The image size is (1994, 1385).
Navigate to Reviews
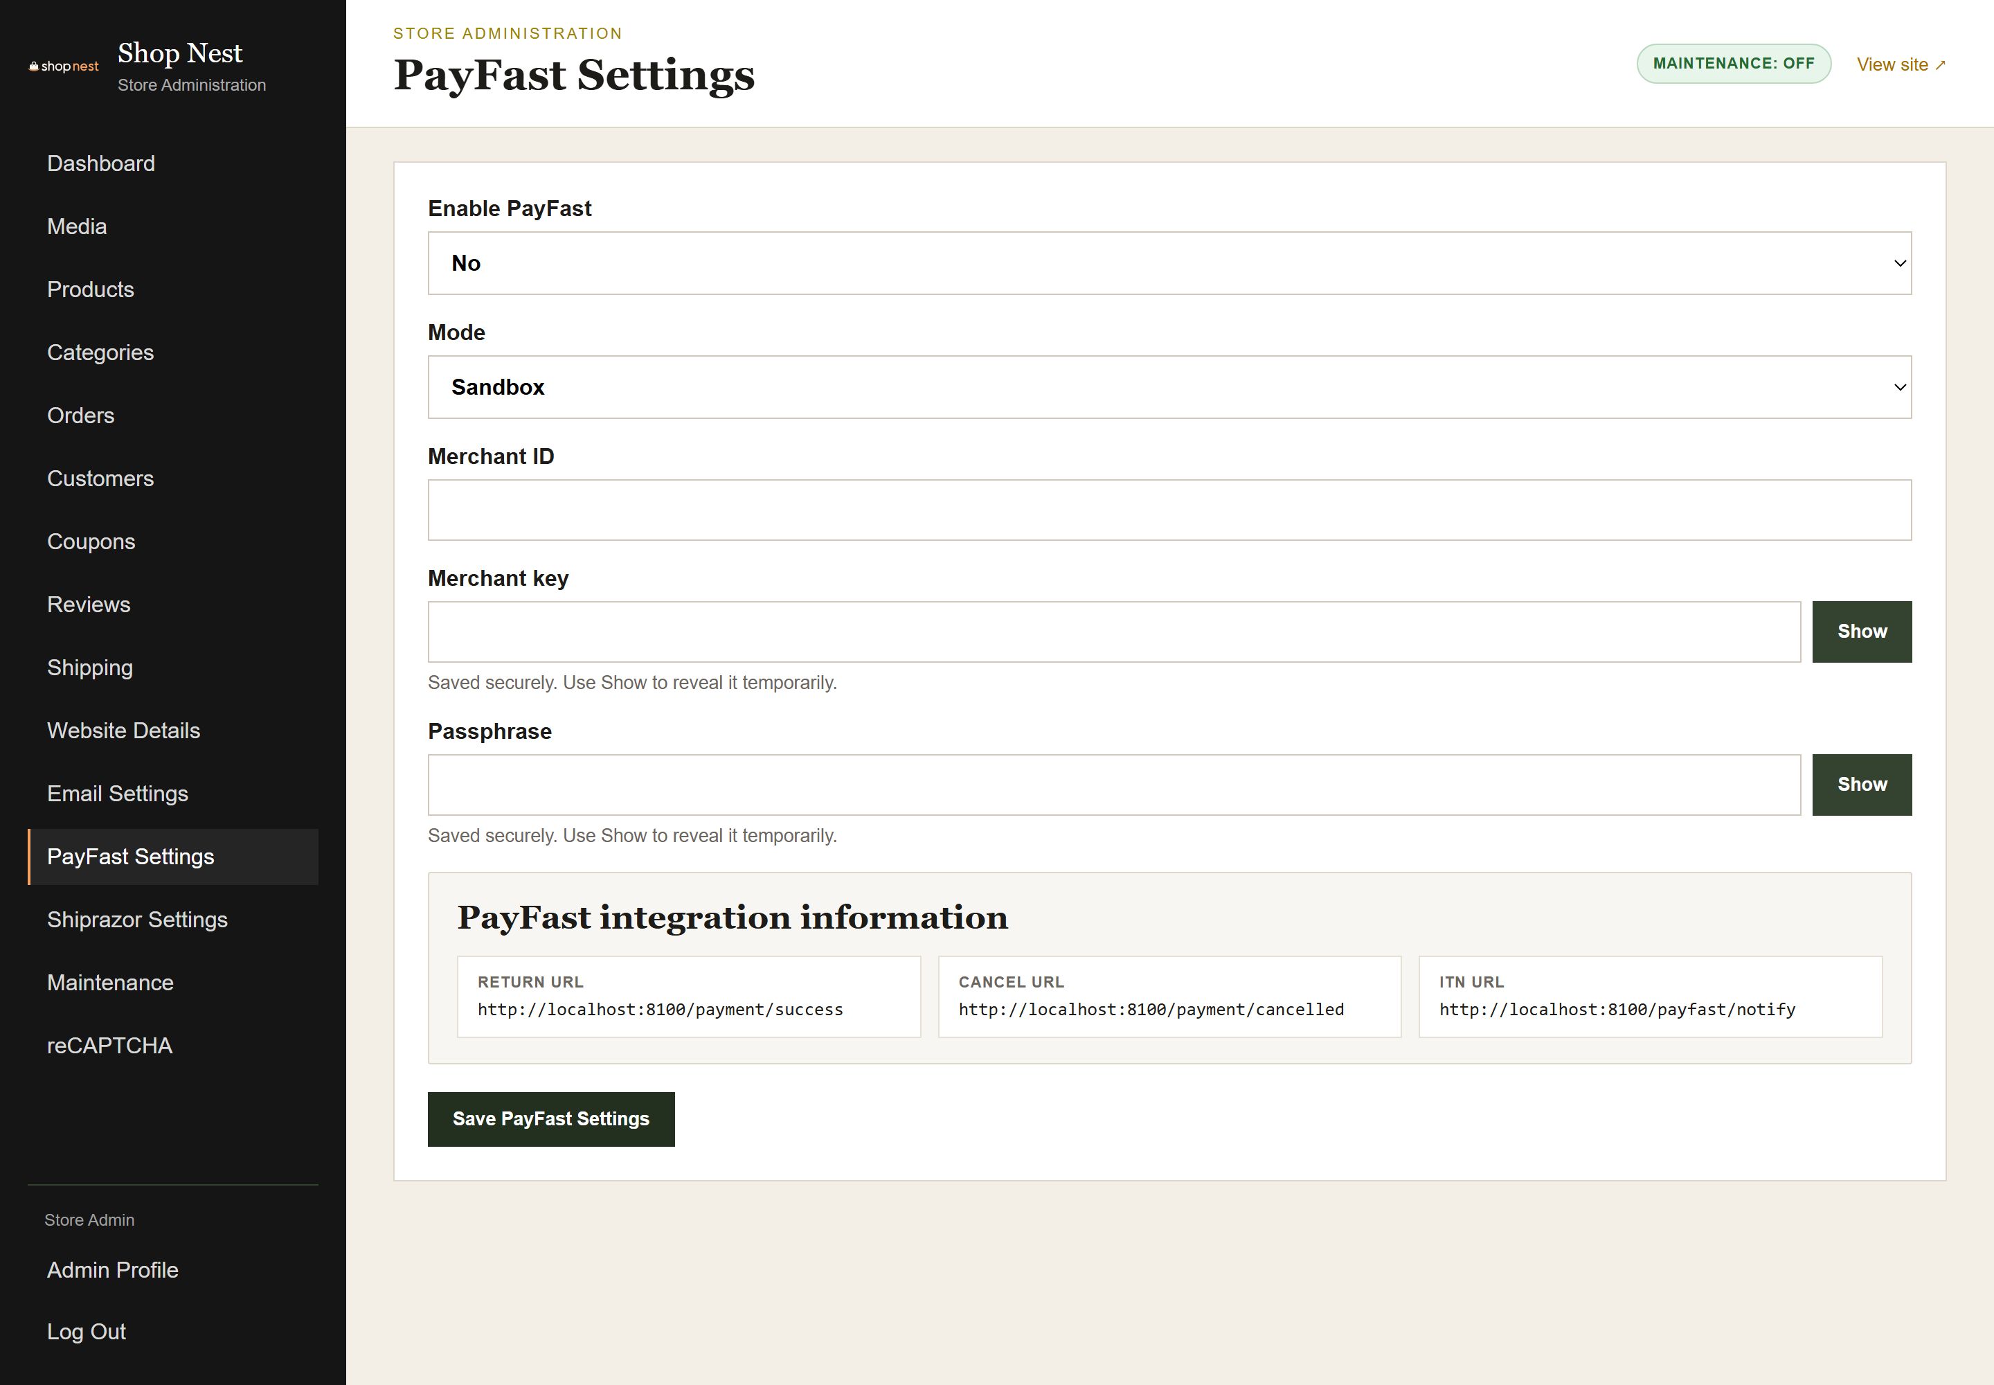(x=172, y=605)
